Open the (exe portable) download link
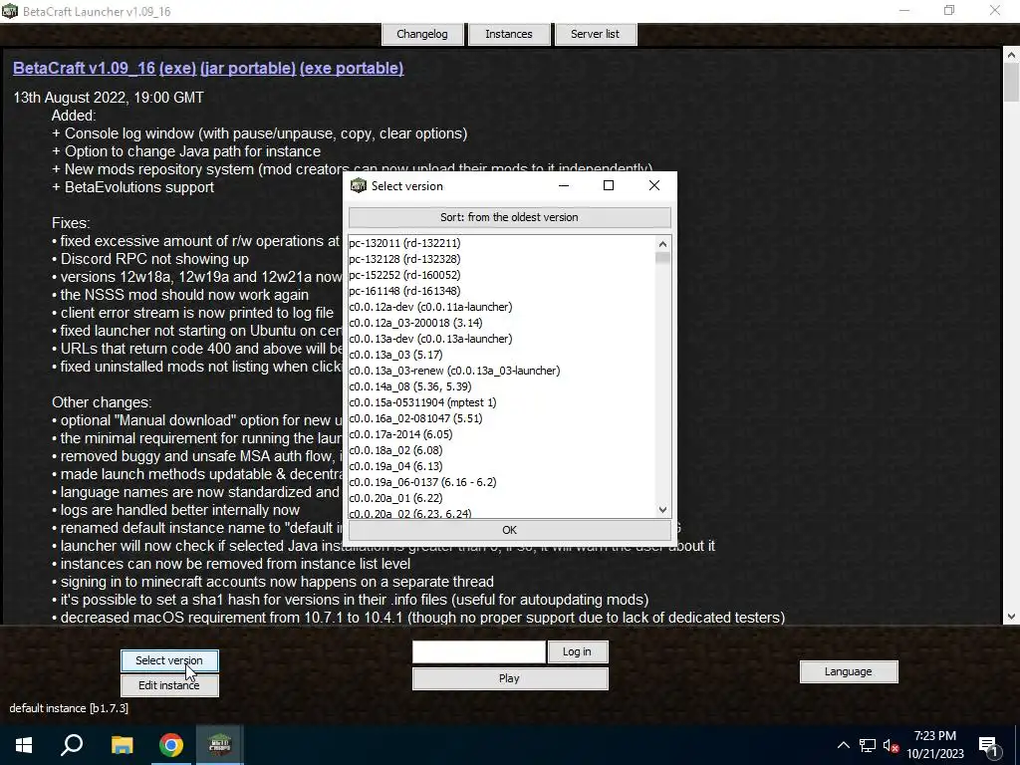Screen dimensions: 1020x765 tap(352, 69)
